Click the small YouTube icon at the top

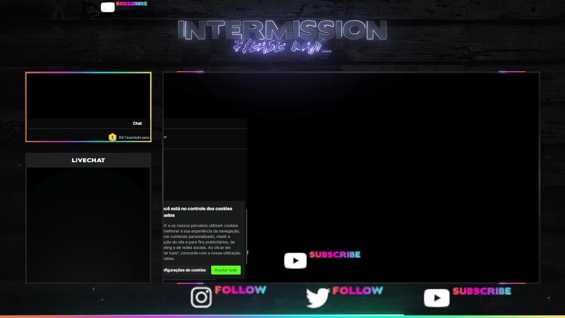pos(108,7)
